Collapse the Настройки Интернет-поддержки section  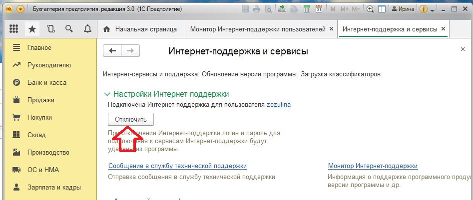click(107, 94)
